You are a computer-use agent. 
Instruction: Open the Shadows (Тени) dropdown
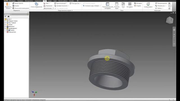tap(47, 3)
